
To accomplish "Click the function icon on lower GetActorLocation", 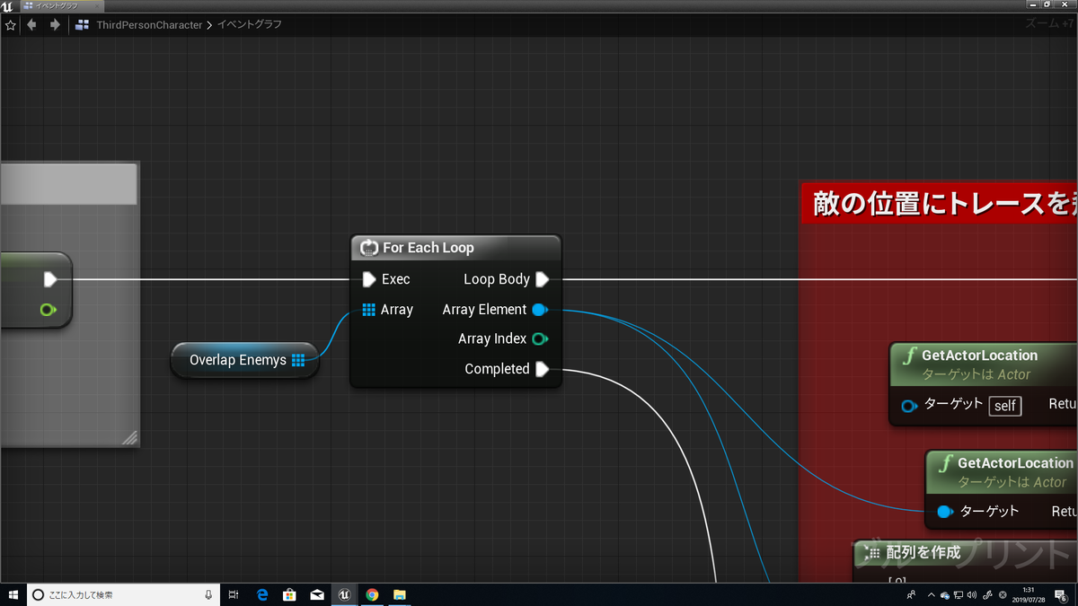I will pos(946,463).
